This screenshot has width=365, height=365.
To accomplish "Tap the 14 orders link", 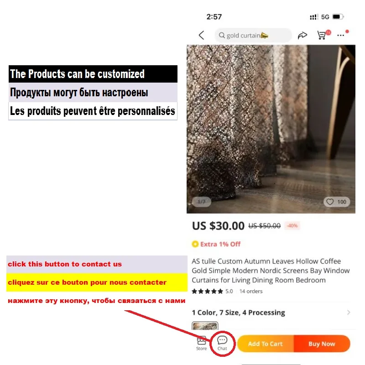I will coord(251,291).
